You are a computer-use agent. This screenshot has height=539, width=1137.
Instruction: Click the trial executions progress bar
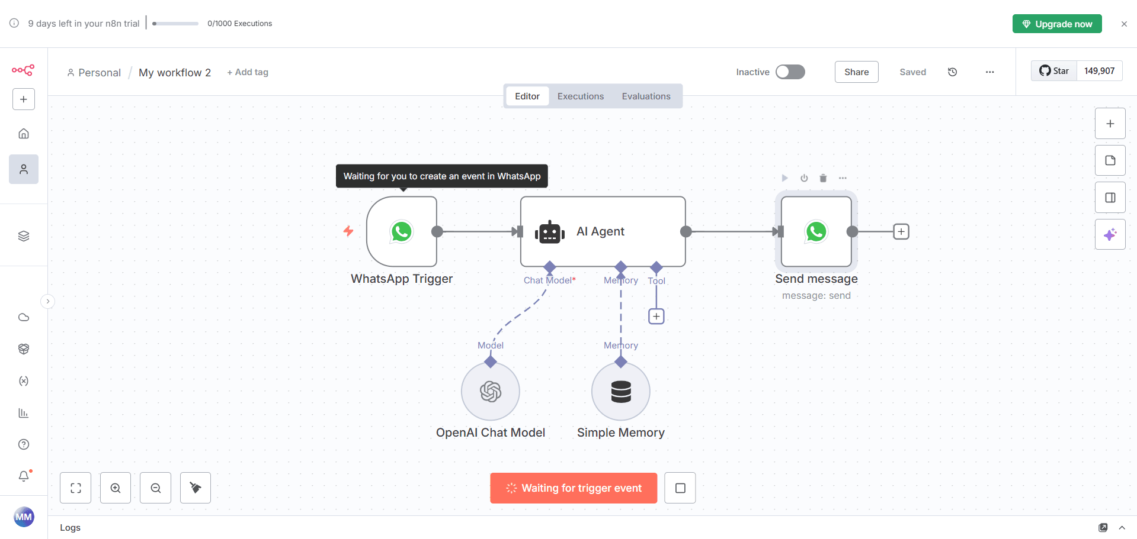(x=175, y=24)
